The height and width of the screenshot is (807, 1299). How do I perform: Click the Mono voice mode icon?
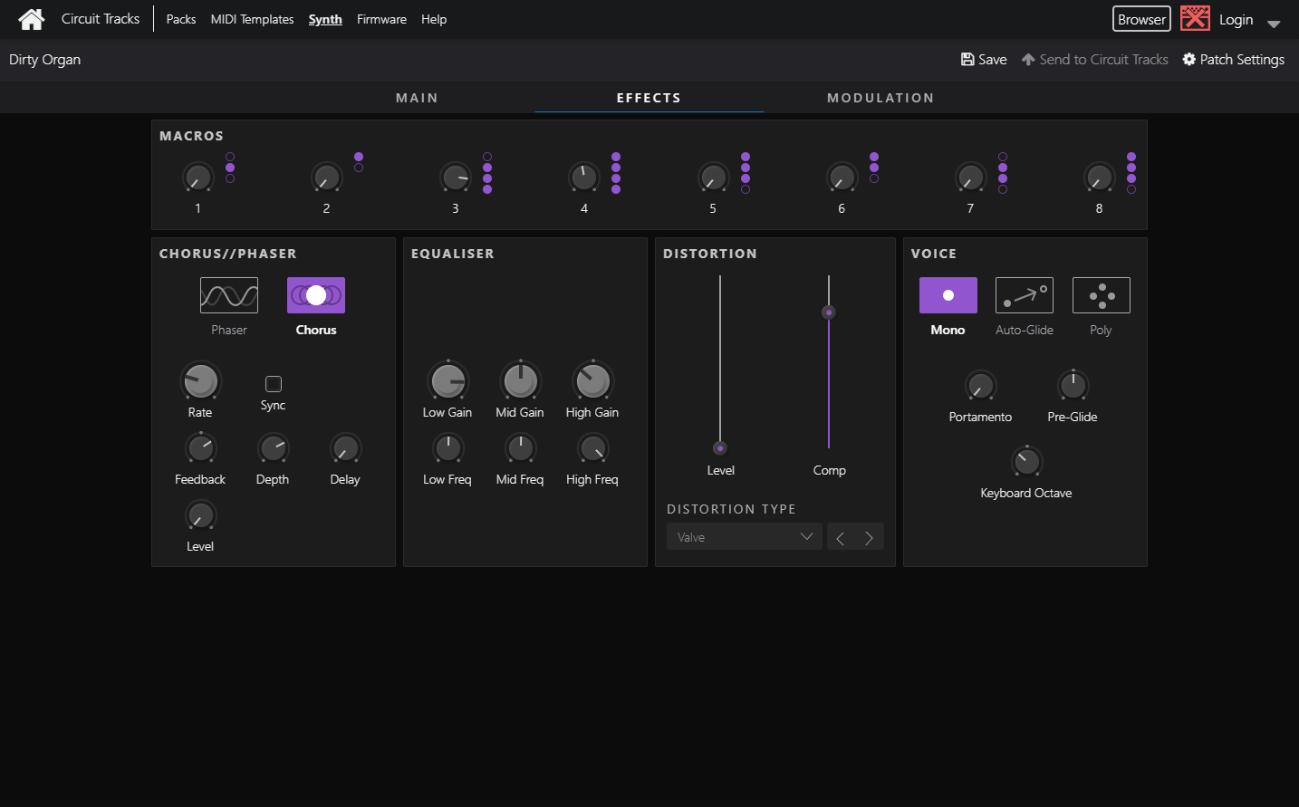point(948,294)
